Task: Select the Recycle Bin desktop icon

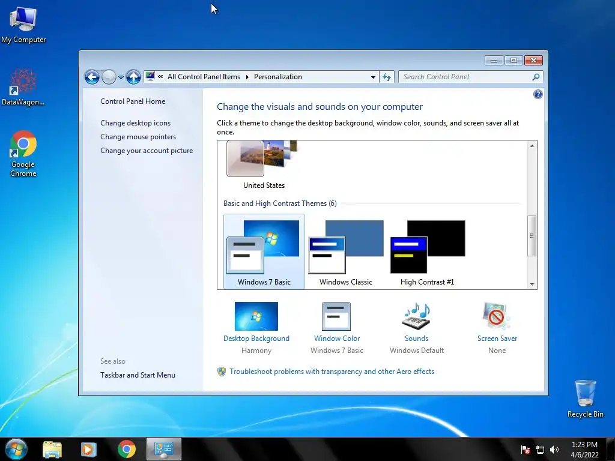Action: click(x=585, y=399)
